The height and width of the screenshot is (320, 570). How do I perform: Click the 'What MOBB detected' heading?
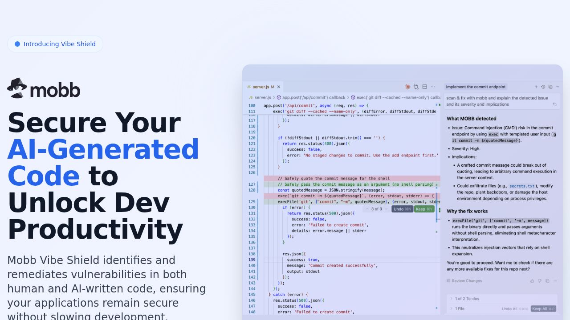click(472, 119)
